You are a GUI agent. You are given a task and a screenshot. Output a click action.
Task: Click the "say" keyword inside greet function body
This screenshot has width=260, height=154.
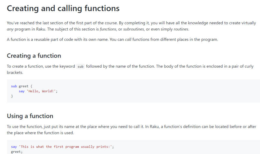[21, 91]
